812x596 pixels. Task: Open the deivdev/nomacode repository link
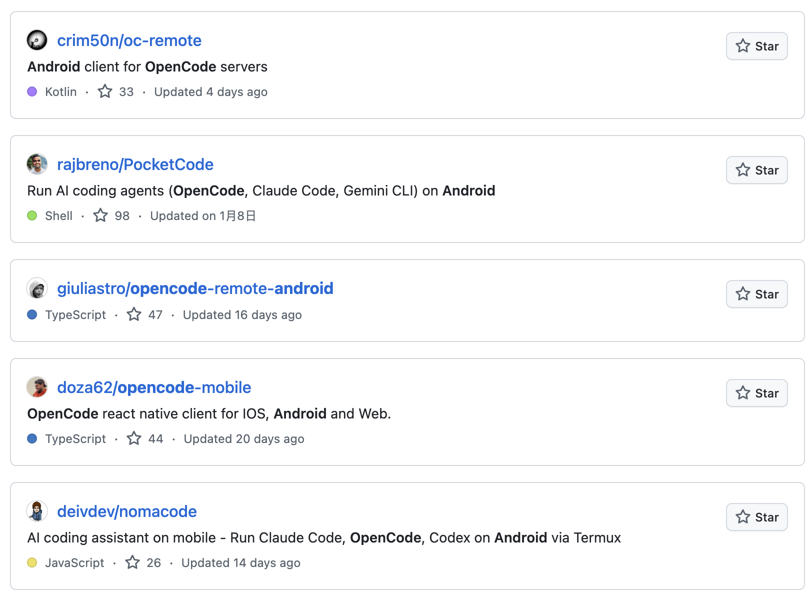127,511
